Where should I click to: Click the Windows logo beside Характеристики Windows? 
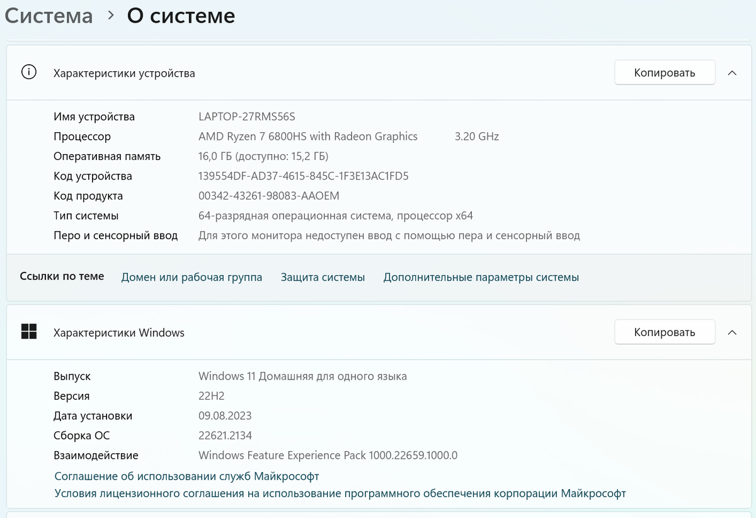[30, 332]
